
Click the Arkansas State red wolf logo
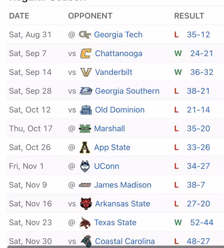(86, 204)
